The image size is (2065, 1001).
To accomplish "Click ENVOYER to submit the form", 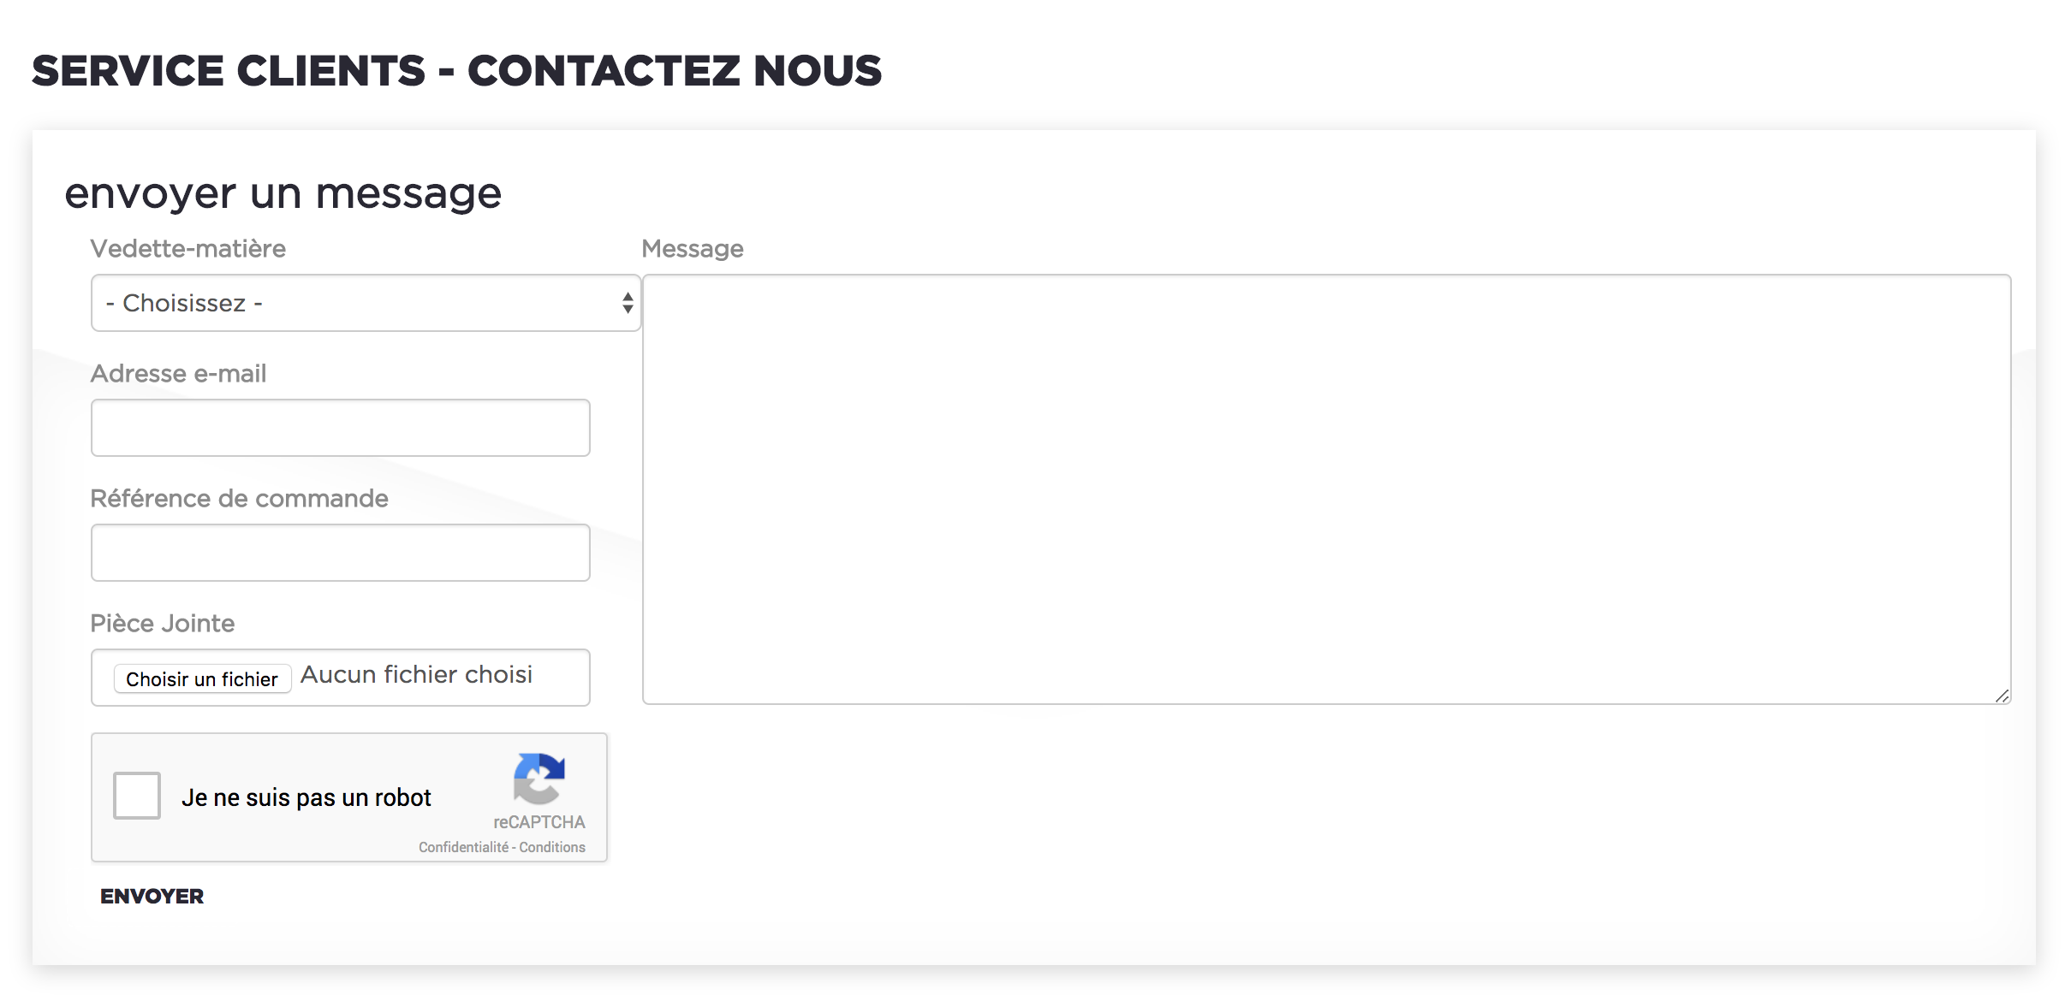I will [152, 896].
